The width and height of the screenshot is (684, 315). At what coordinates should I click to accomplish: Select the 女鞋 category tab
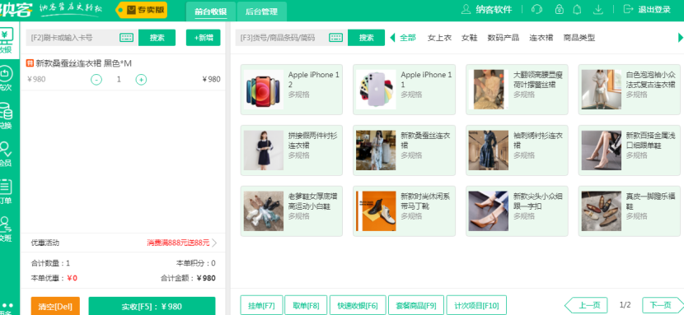[x=470, y=37]
